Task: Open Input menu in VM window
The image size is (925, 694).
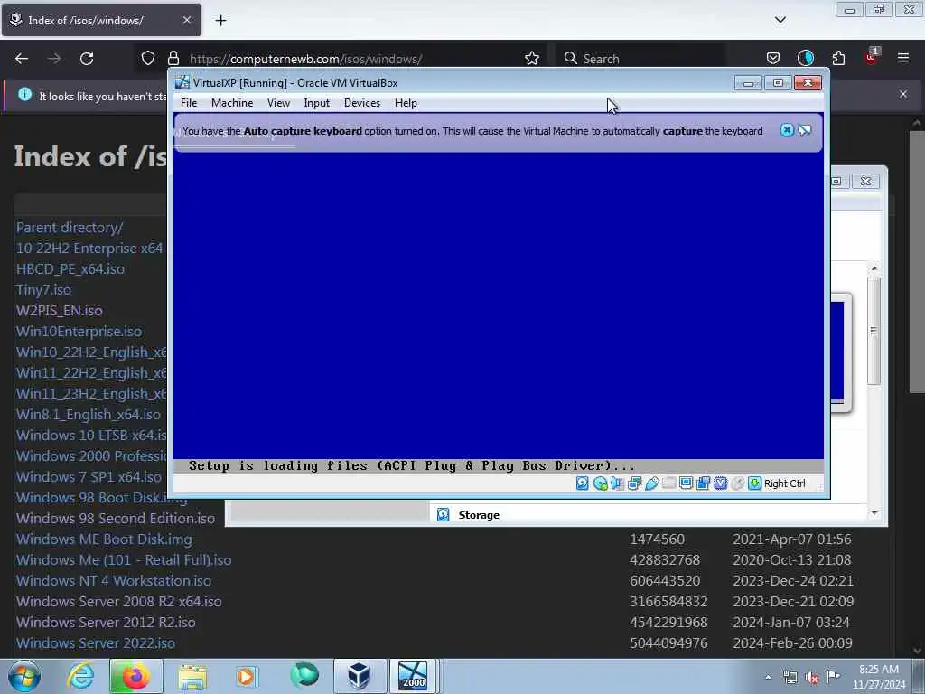Action: 317,103
